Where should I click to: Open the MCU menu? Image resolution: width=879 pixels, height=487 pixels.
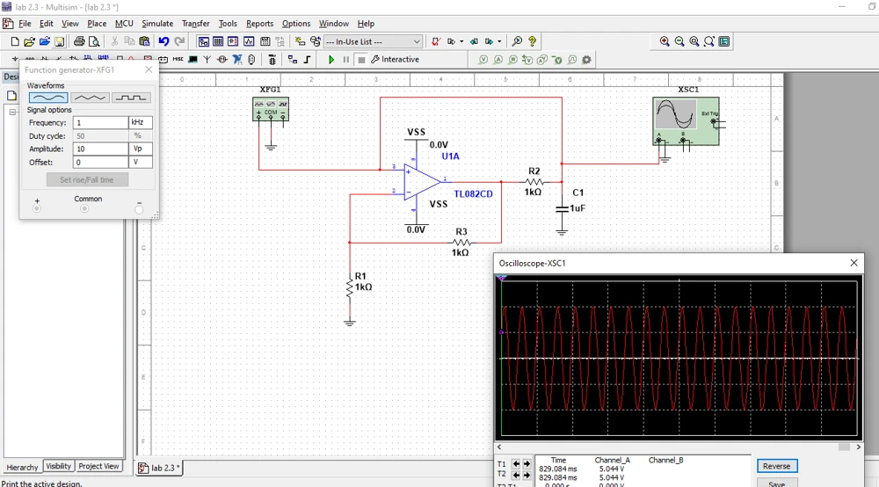point(124,24)
